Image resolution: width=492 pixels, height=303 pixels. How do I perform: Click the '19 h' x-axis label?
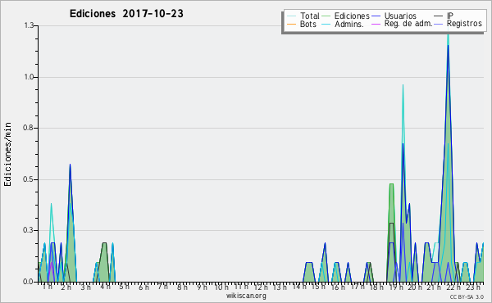tap(396, 287)
